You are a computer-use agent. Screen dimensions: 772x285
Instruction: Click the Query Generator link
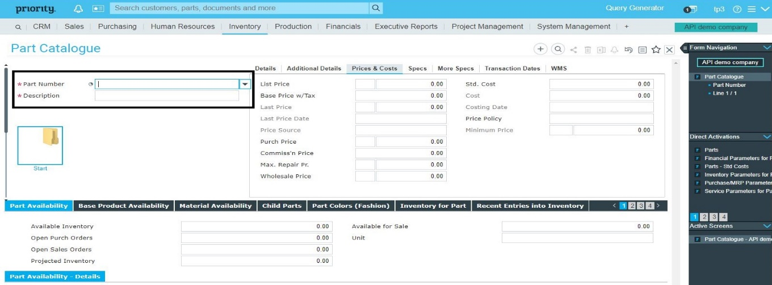(x=635, y=9)
